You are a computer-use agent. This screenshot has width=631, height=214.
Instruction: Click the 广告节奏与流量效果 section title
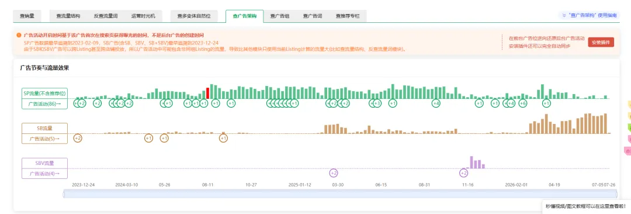point(44,68)
